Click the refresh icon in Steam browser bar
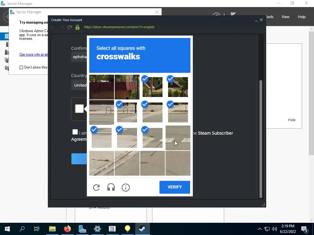Screen dimensions: 314x235 click(70, 27)
